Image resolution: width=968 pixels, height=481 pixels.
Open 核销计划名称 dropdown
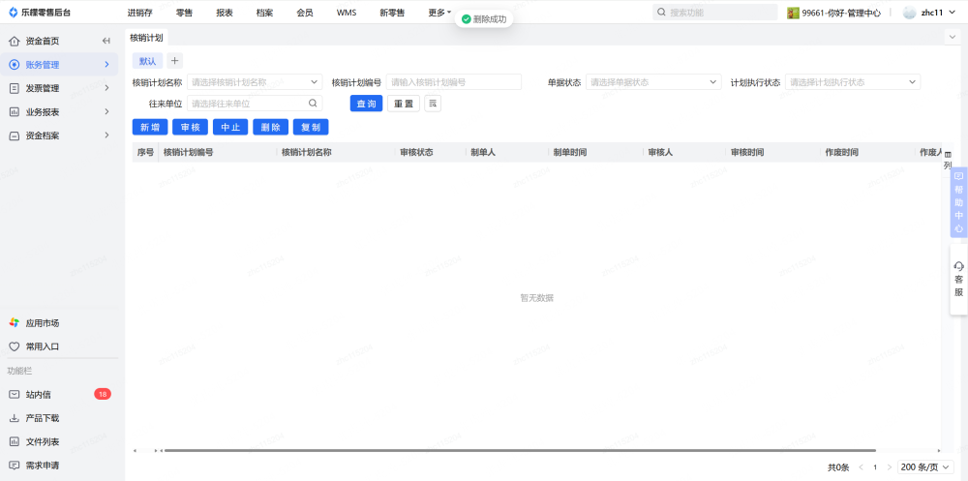pyautogui.click(x=255, y=82)
